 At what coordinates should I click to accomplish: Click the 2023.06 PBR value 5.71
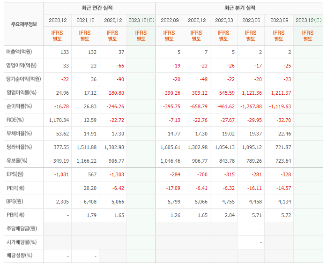point(257,215)
